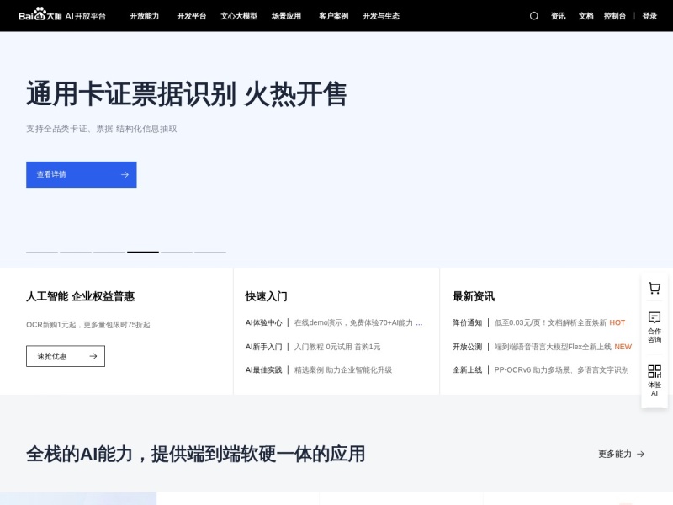Viewport: 673px width, 505px height.
Task: Select second carousel indicator bar
Action: point(76,252)
